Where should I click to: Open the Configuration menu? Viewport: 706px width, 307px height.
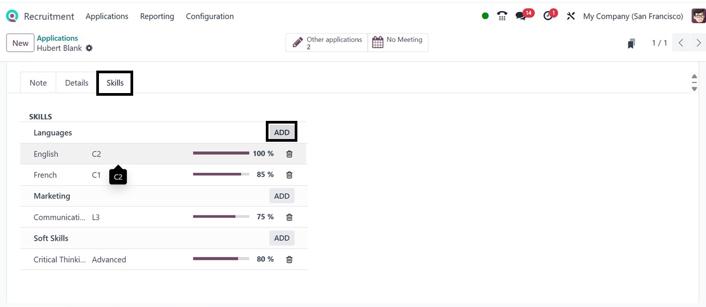[210, 16]
